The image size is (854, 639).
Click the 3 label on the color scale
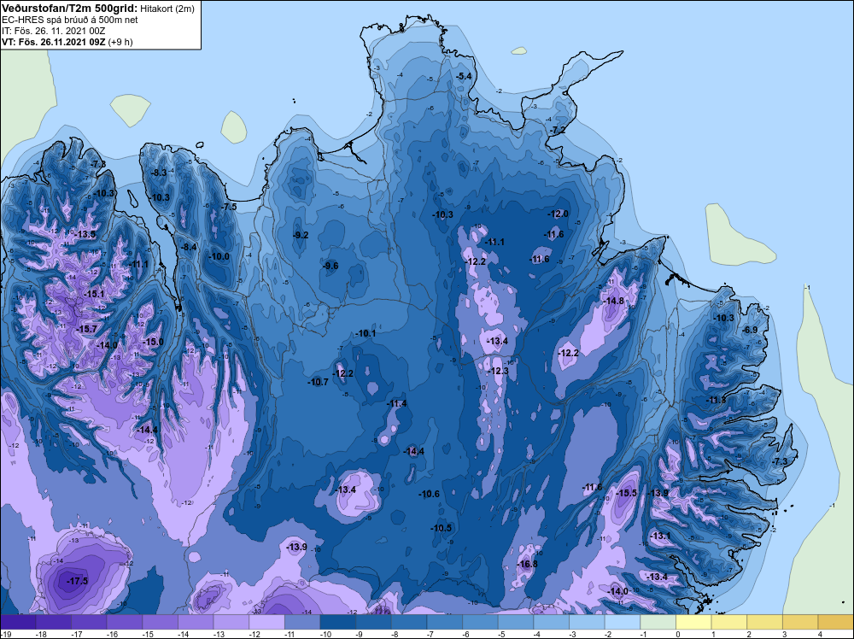784,634
